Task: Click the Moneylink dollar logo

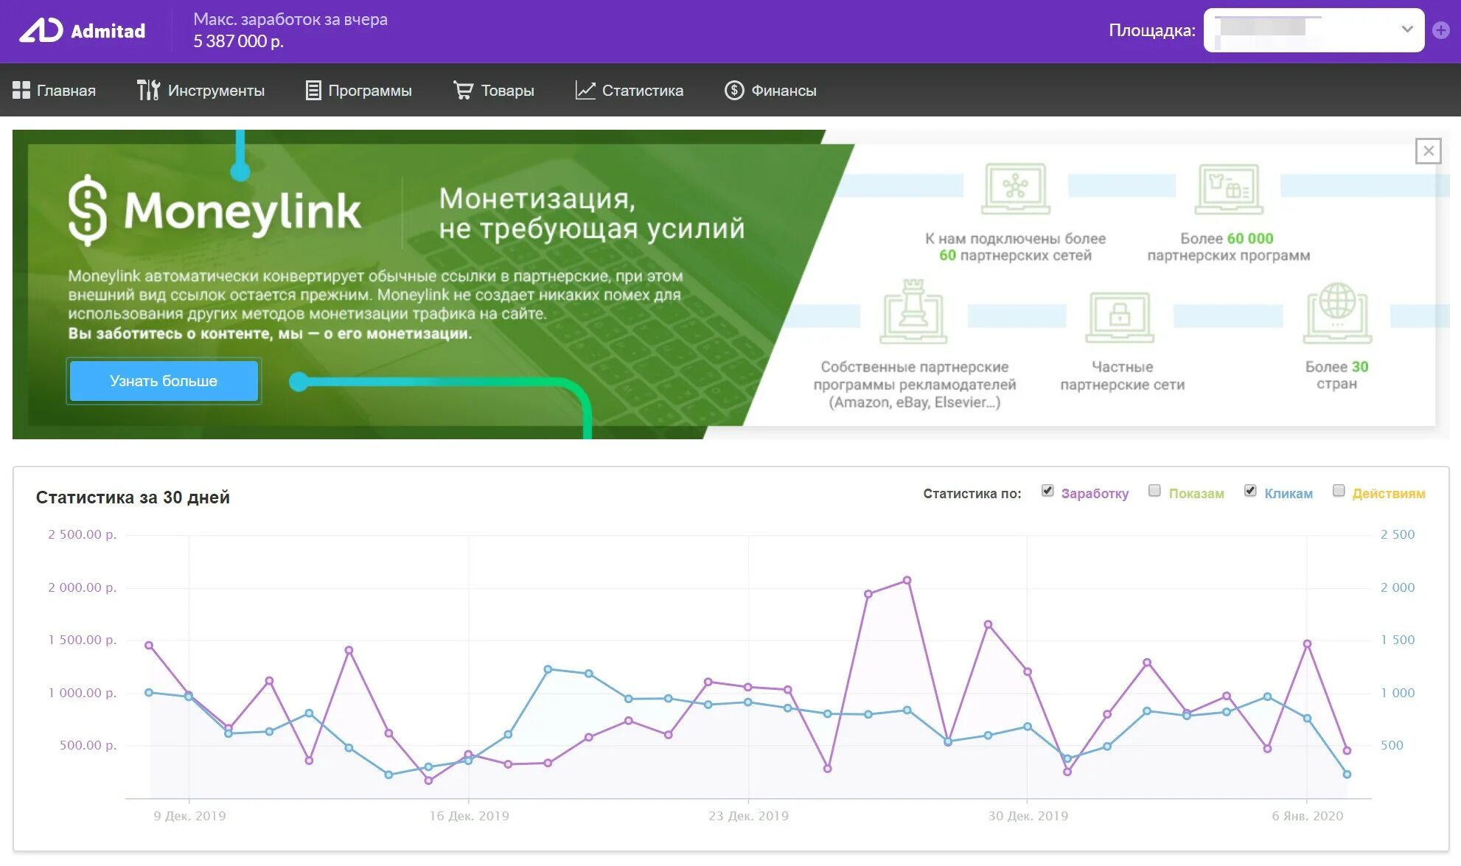Action: pos(88,210)
